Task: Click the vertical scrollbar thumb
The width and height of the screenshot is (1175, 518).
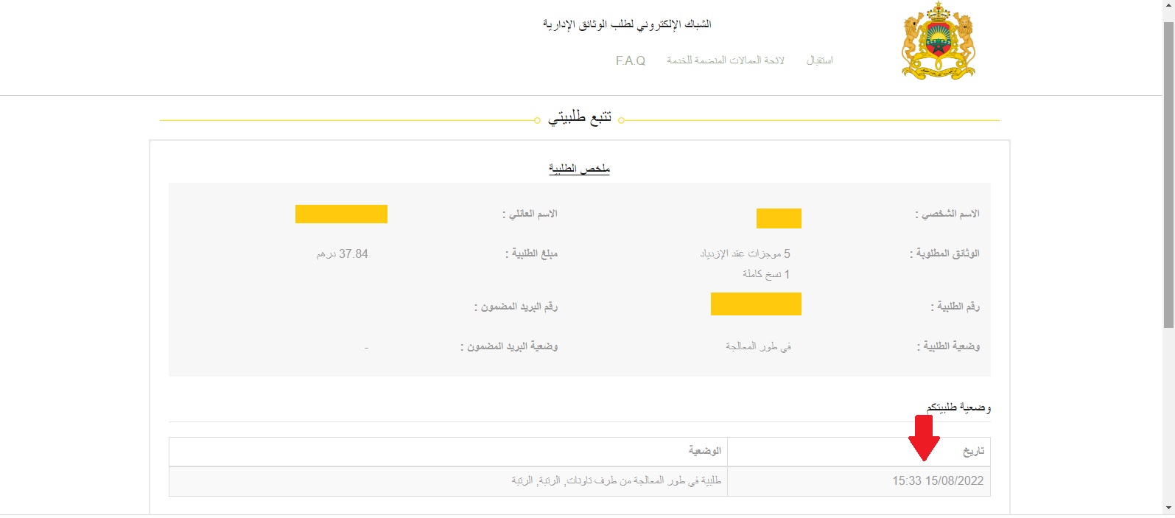Action: [1168, 174]
